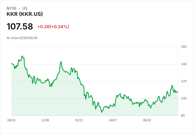Click the 04/07 date axis label

113,120
